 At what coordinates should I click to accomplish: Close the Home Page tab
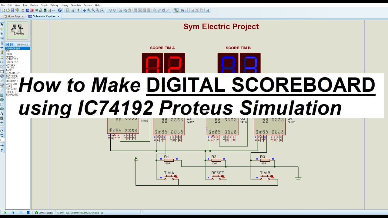[x=23, y=16]
